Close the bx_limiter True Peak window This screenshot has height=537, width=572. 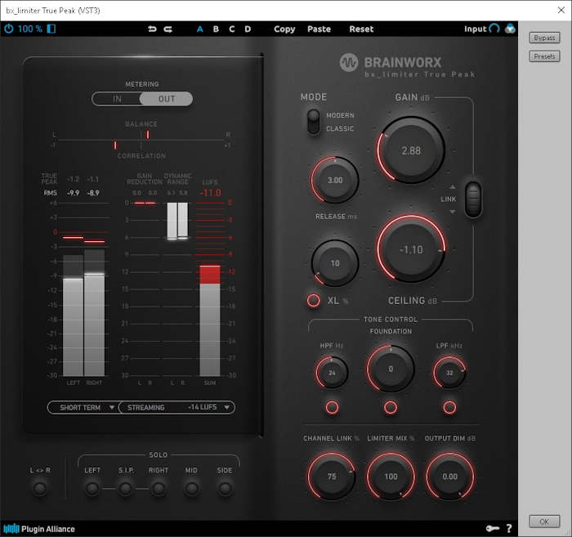(x=561, y=10)
